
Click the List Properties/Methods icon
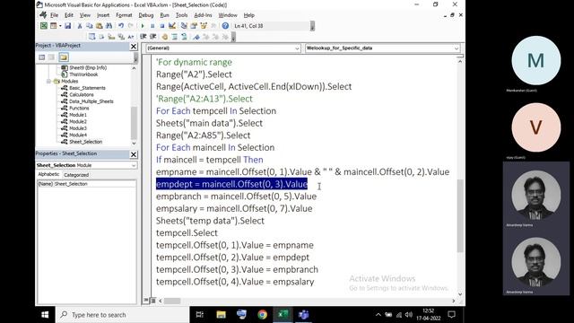click(91, 37)
